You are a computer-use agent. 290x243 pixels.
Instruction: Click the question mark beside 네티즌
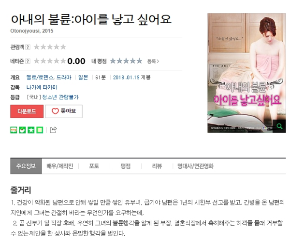click(28, 61)
